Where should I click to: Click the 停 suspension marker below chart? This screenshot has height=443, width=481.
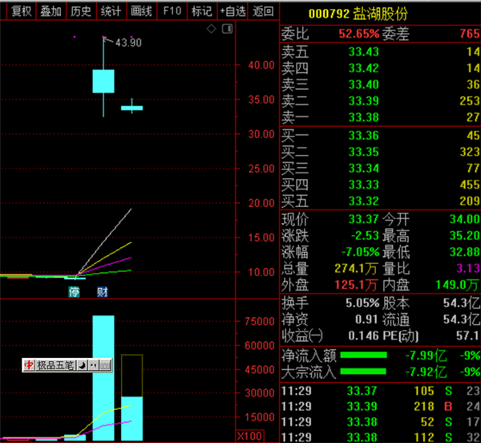click(74, 291)
